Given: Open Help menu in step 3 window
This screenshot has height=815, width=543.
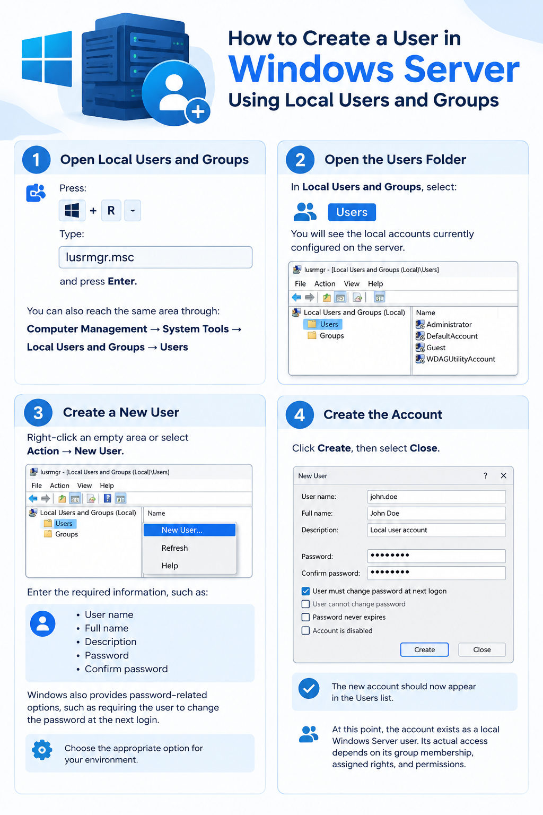Looking at the screenshot, I should (x=107, y=485).
